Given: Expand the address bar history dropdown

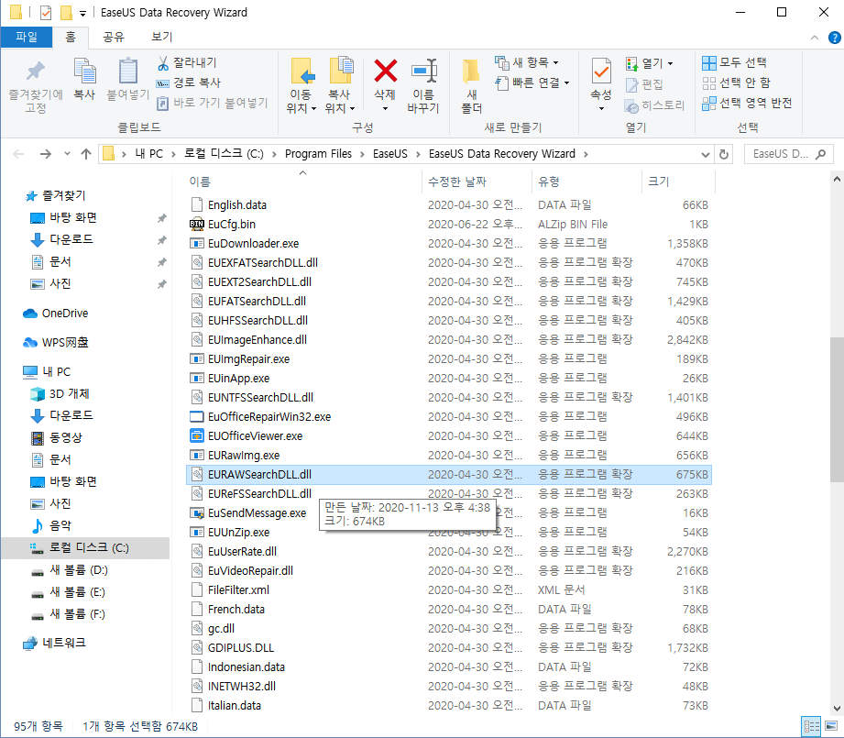Looking at the screenshot, I should 704,154.
